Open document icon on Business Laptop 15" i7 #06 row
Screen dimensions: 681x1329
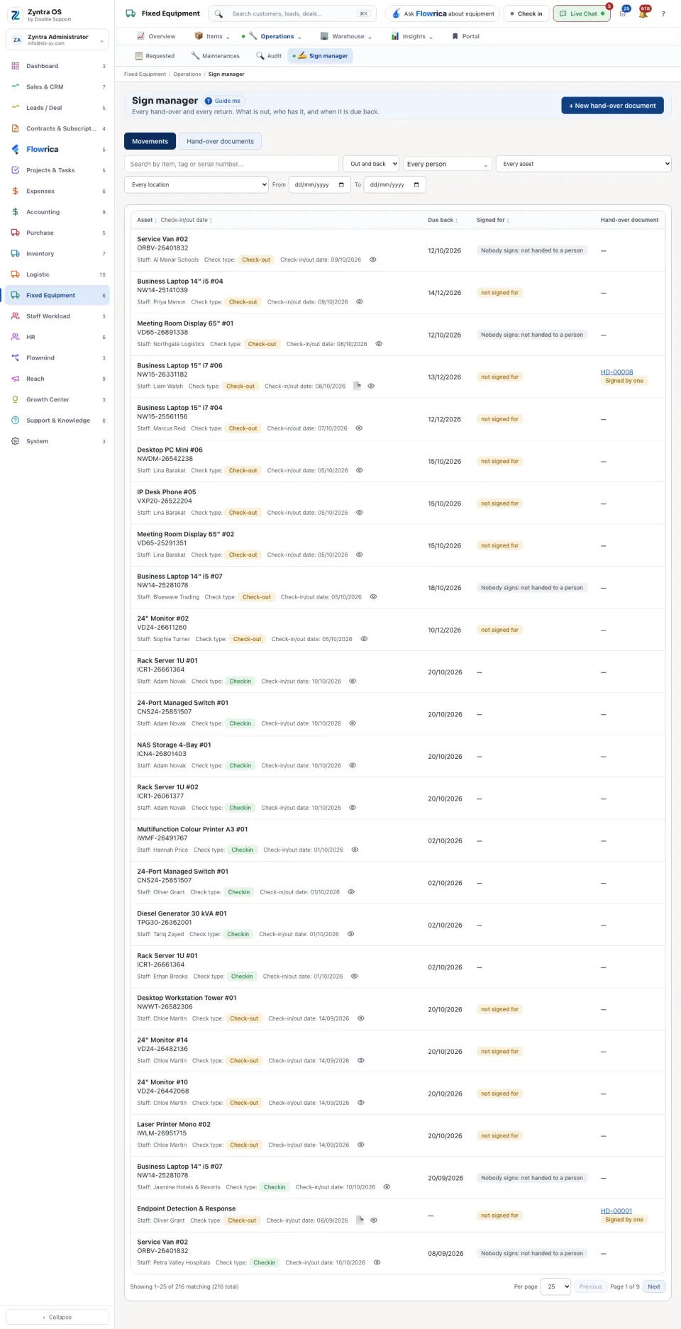tap(358, 386)
